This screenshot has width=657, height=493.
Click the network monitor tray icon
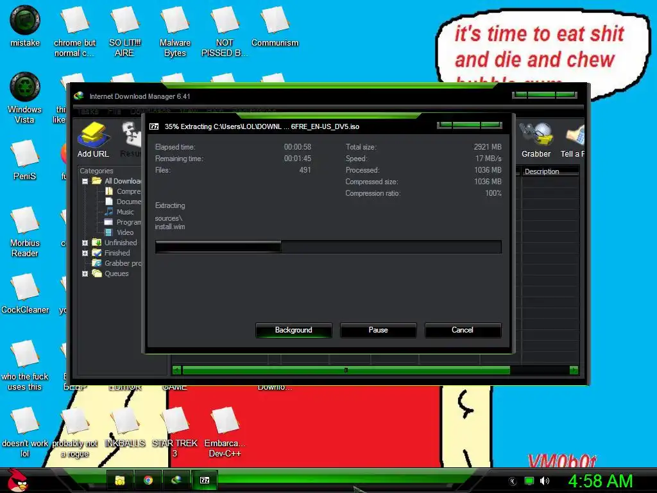point(529,481)
